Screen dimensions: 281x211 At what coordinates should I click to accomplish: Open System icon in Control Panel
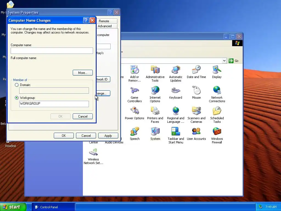click(155, 134)
